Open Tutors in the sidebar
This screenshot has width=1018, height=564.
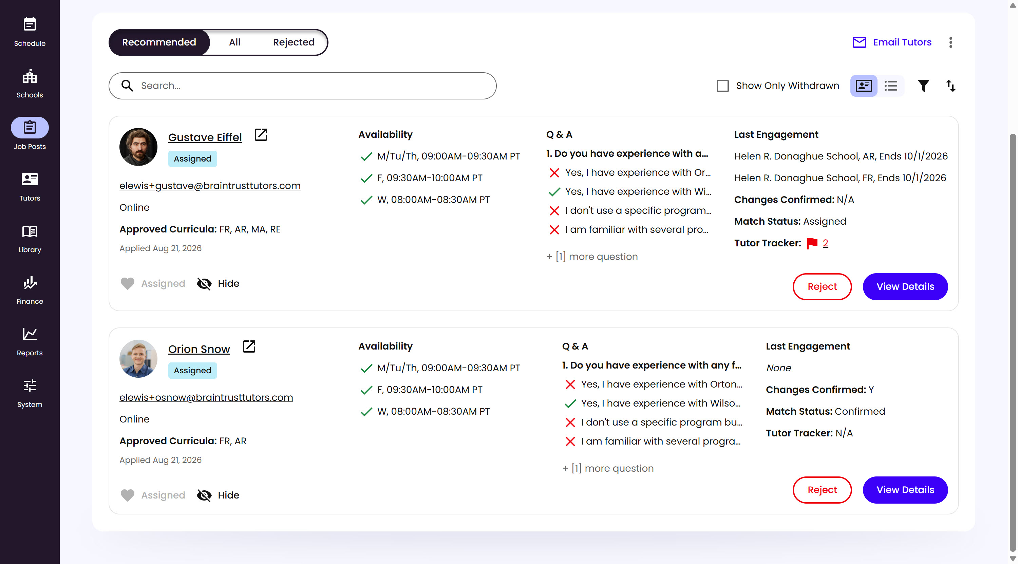coord(30,187)
